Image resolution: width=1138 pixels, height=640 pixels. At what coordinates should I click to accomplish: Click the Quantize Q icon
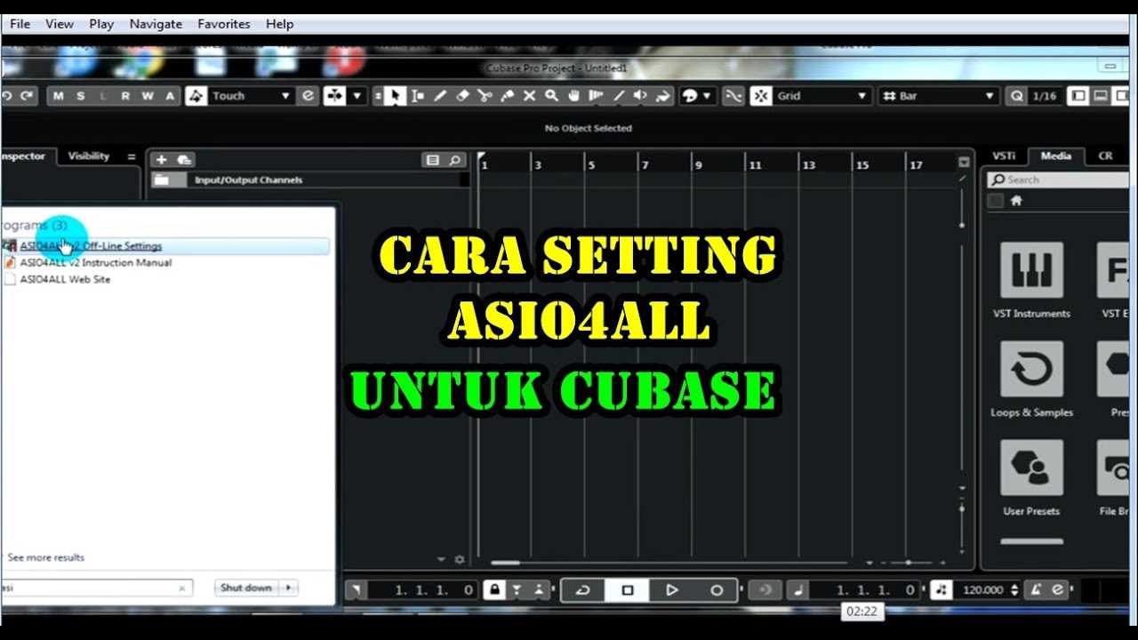coord(1017,96)
